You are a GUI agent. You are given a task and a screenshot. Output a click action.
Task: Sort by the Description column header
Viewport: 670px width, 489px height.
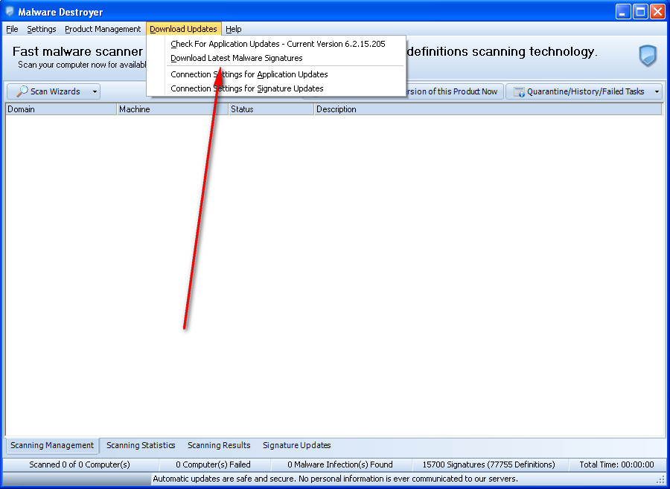coord(487,109)
